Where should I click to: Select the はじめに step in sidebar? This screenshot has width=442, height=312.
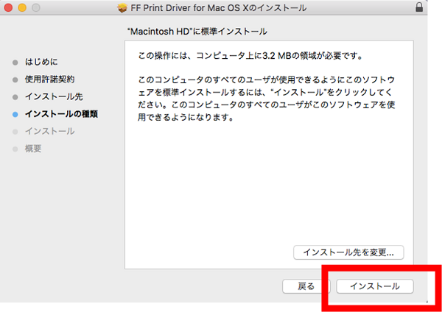click(x=41, y=62)
